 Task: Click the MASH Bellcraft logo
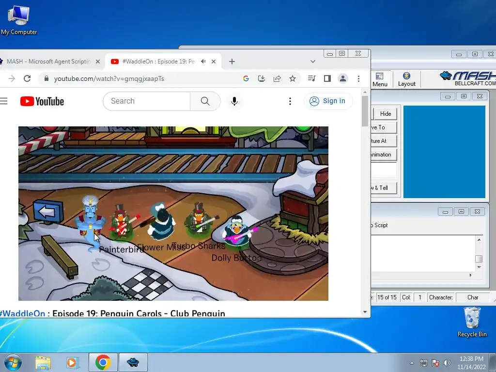coord(467,78)
